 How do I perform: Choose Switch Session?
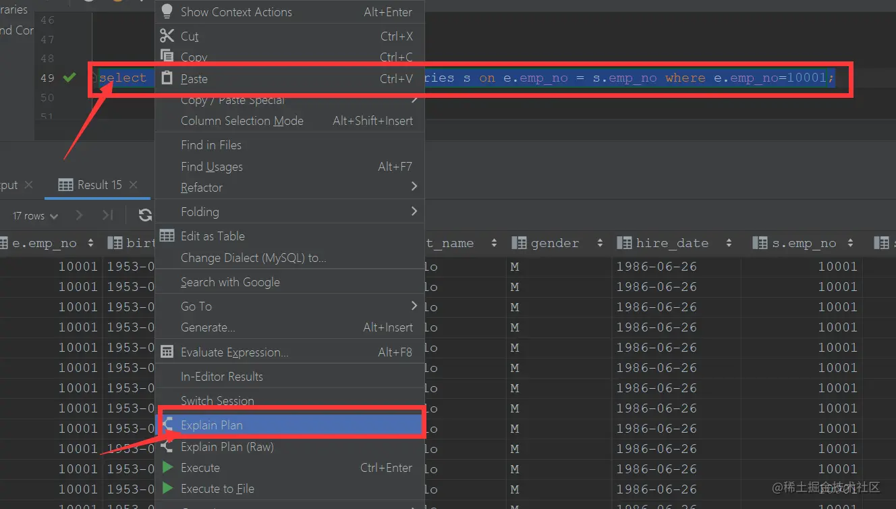tap(289, 400)
